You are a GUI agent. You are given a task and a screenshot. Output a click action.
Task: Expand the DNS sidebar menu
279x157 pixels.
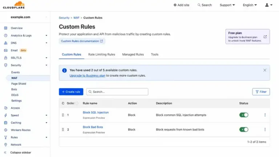(x=46, y=43)
